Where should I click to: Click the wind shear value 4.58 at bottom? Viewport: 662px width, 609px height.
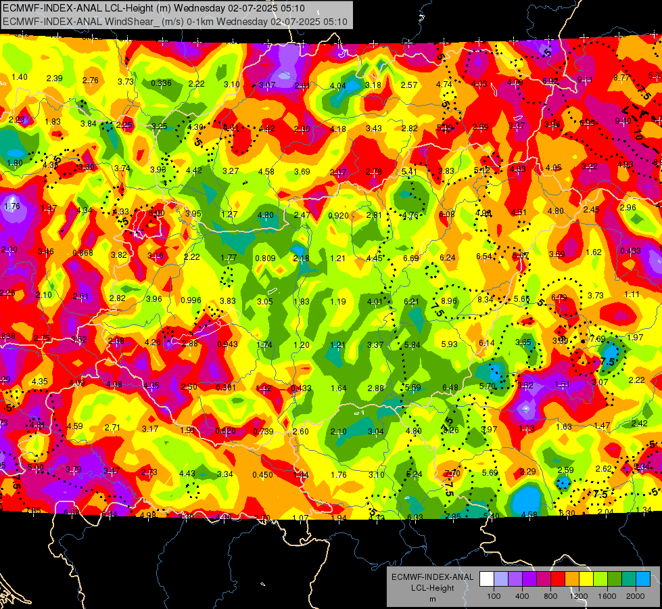point(529,515)
